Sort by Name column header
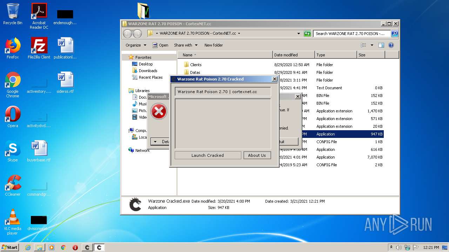Screen dimensions: 449x252 pyautogui.click(x=225, y=55)
